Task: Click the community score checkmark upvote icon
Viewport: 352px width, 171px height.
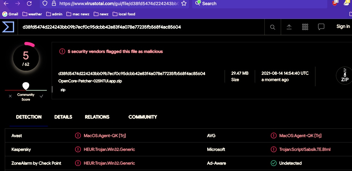Action: pyautogui.click(x=41, y=96)
